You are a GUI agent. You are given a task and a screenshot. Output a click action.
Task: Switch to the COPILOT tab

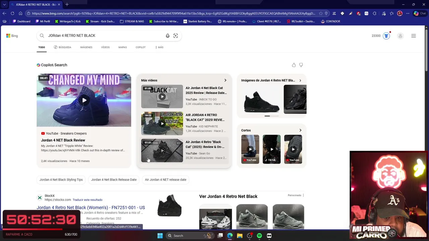click(x=140, y=48)
